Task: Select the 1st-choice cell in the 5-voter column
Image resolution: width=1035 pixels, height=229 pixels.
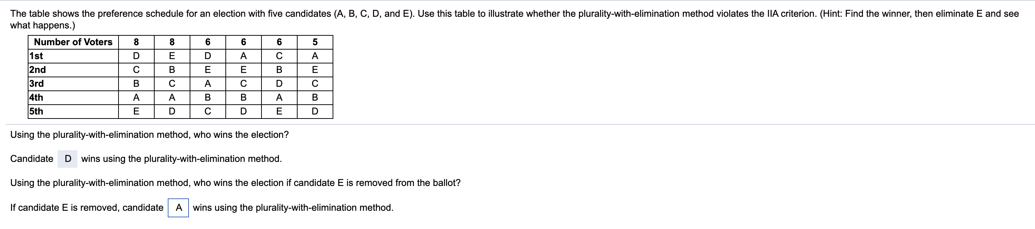Action: (x=315, y=56)
